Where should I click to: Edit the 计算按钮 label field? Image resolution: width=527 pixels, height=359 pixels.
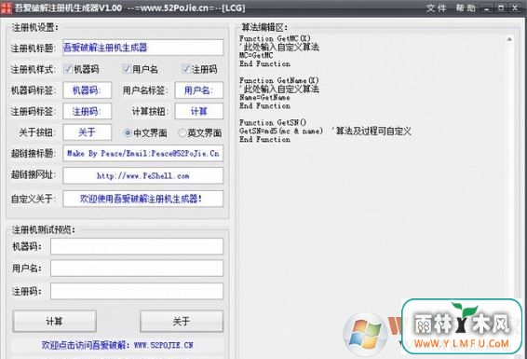(199, 111)
